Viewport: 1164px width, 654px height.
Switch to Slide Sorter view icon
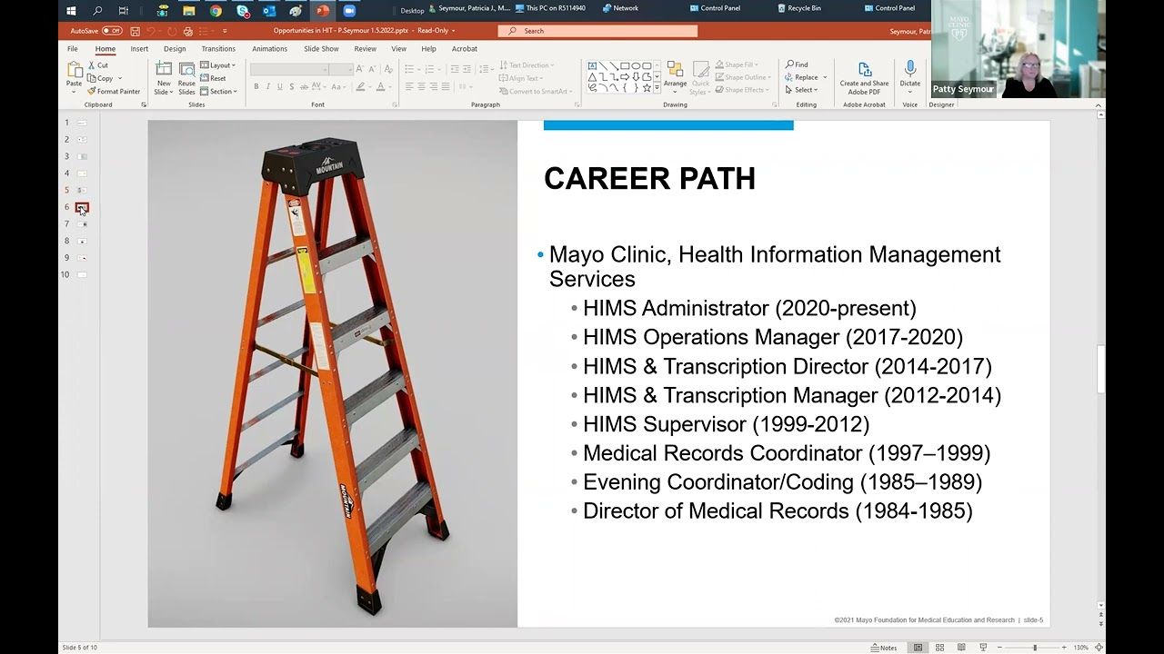click(939, 648)
